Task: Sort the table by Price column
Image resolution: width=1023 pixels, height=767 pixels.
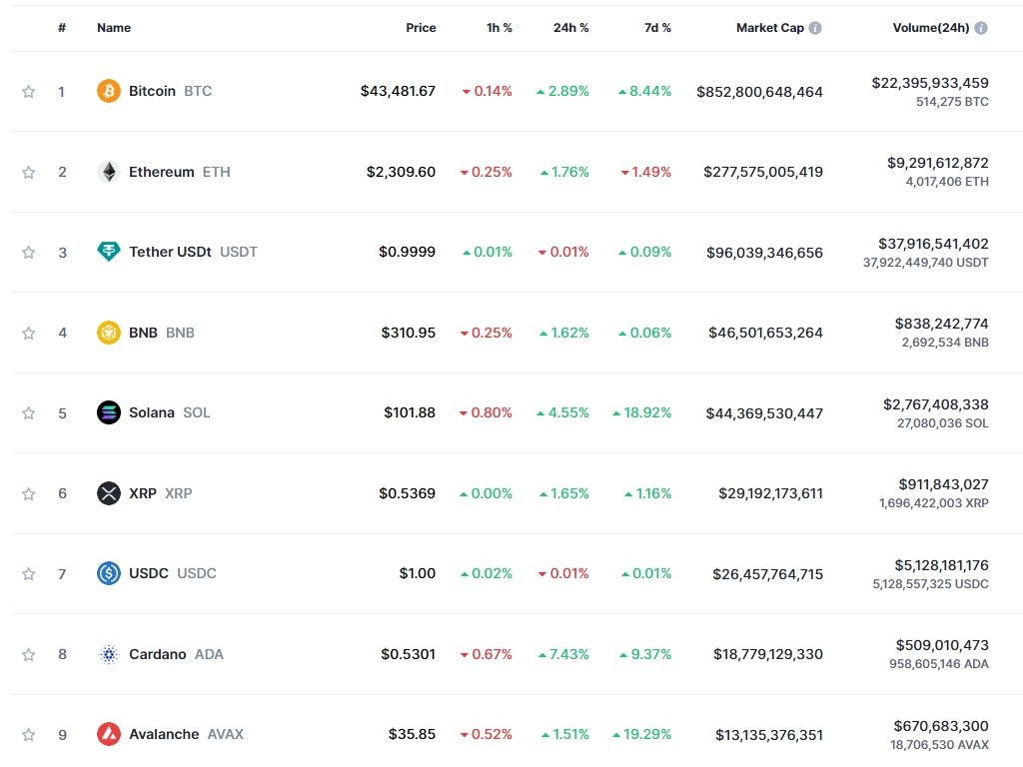Action: click(x=421, y=28)
